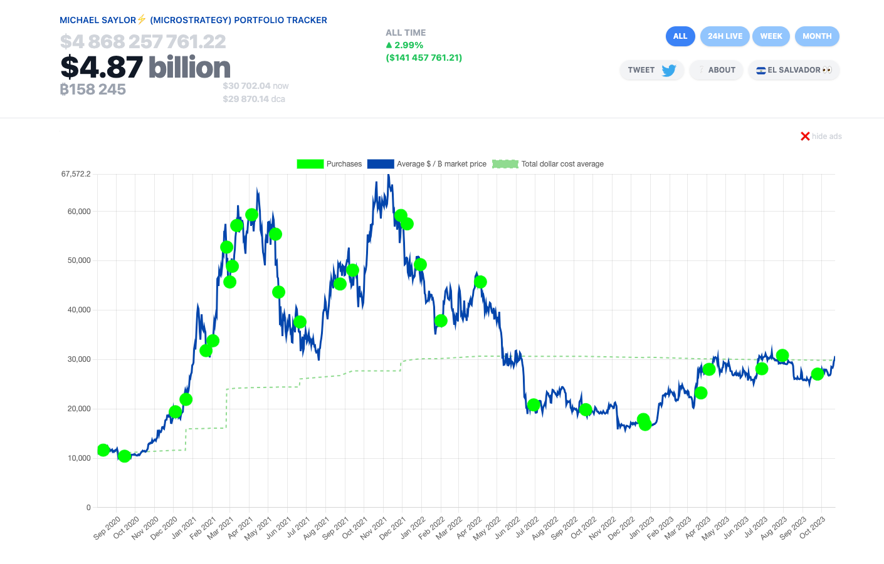The width and height of the screenshot is (884, 564).
Task: Click the Michael Saylor Portfolio Tracker title
Action: (x=193, y=20)
